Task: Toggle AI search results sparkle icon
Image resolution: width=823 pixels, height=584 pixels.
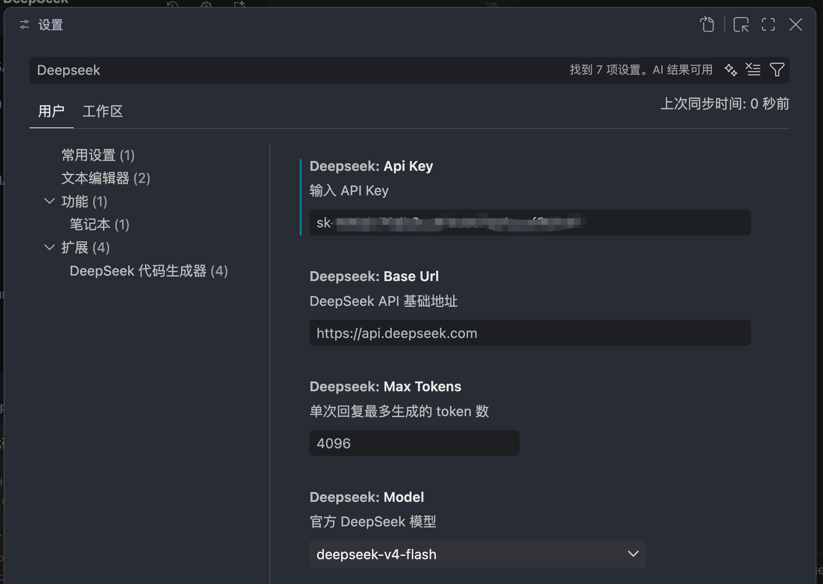Action: 731,70
